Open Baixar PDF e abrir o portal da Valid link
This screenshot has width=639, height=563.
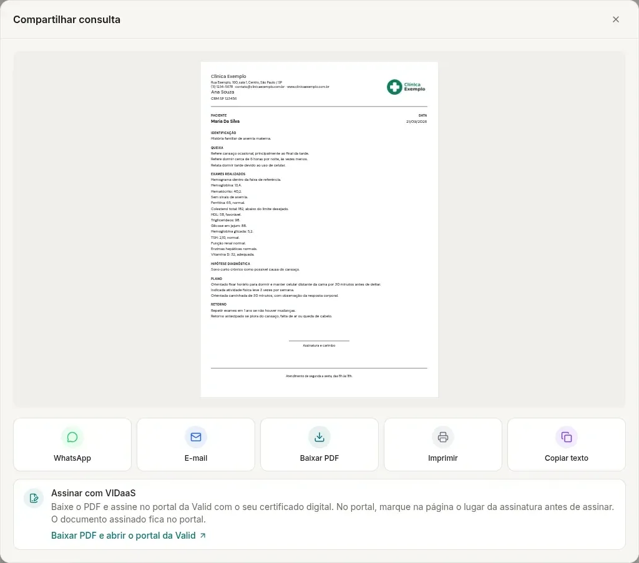129,536
